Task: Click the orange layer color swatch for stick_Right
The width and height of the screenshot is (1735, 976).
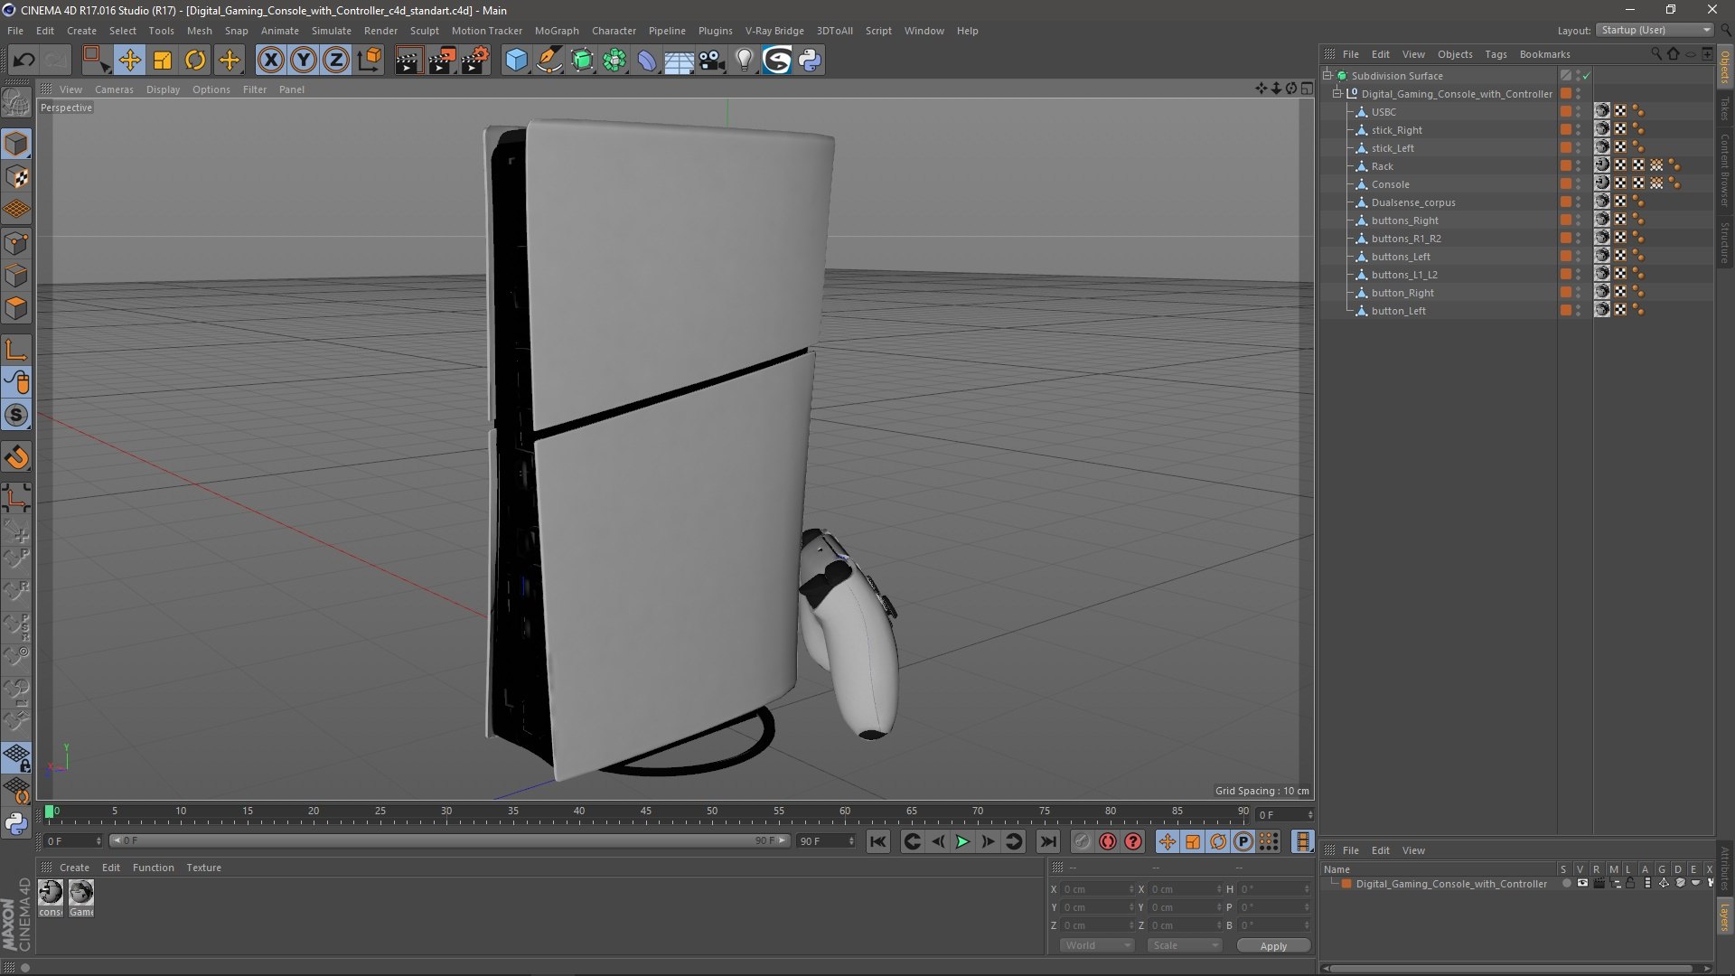Action: tap(1566, 130)
